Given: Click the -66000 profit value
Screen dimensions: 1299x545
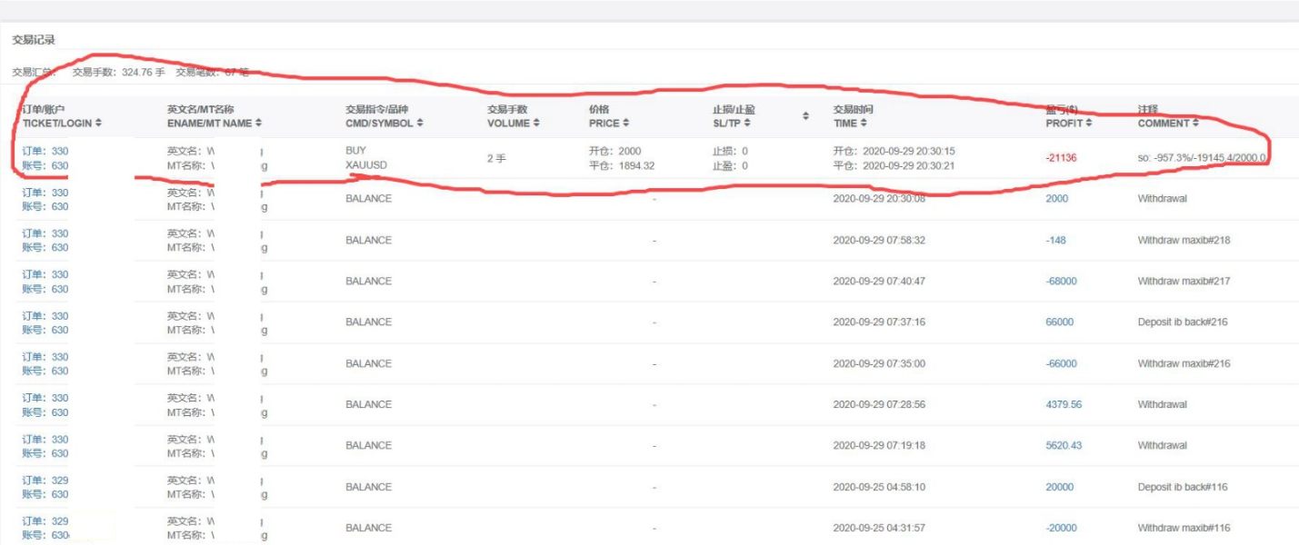Looking at the screenshot, I should coord(1061,363).
